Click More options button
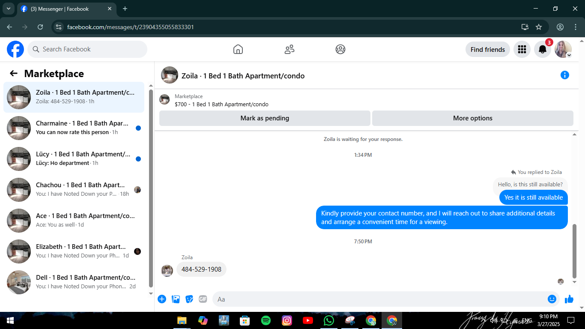The width and height of the screenshot is (585, 329). (473, 118)
